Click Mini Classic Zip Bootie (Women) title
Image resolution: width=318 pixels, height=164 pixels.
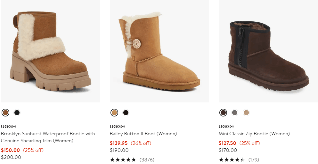[x=254, y=134]
